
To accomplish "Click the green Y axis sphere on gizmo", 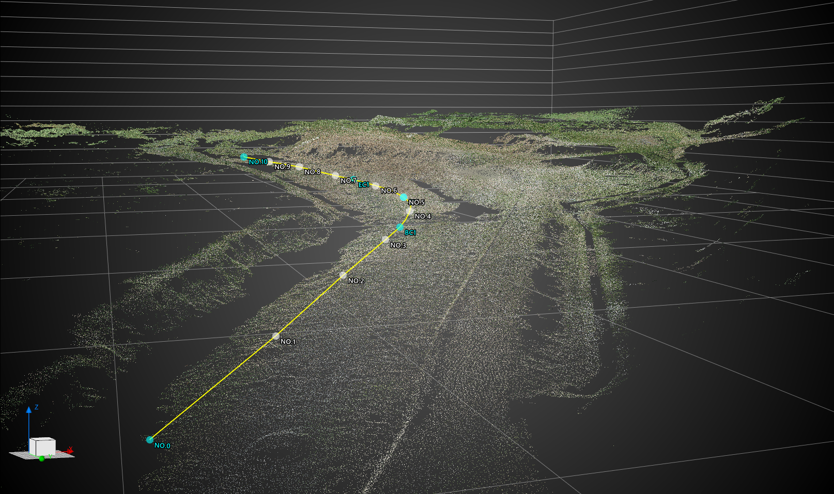I will pos(41,458).
